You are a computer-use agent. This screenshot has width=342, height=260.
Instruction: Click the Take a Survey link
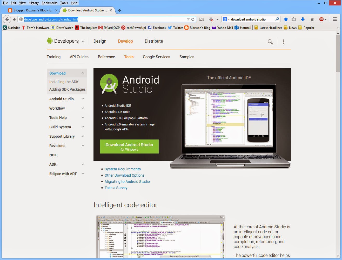tap(116, 188)
